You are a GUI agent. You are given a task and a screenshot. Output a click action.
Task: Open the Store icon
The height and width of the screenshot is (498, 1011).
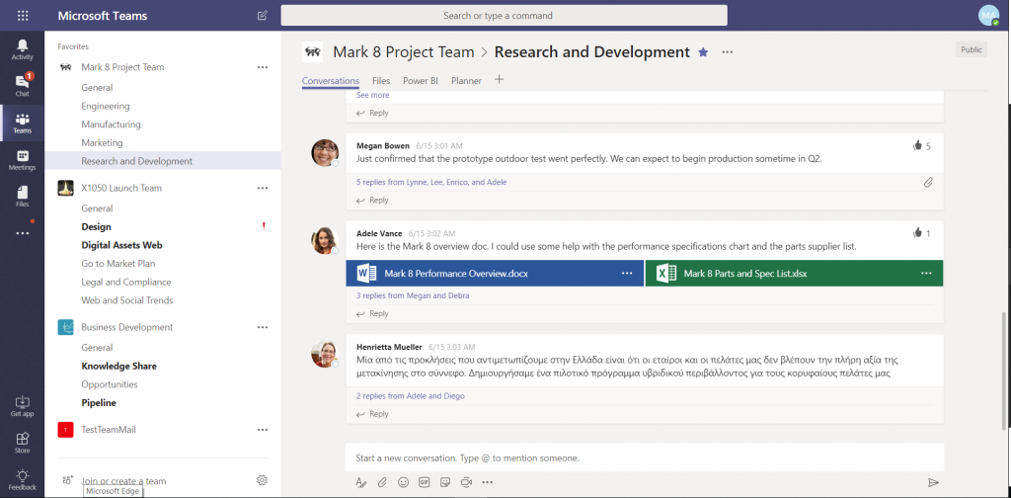point(22,443)
